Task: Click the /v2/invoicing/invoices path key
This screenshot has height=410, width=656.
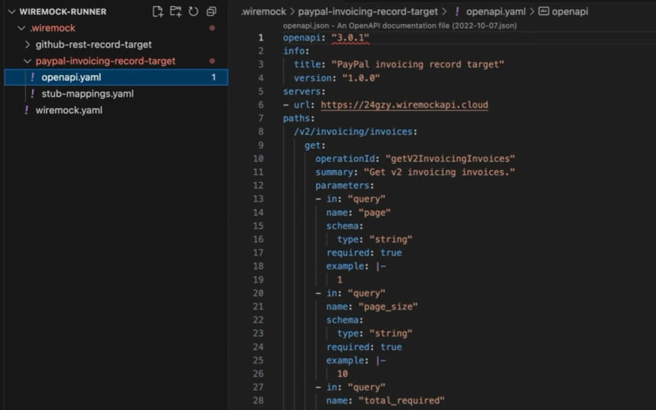Action: [x=353, y=132]
